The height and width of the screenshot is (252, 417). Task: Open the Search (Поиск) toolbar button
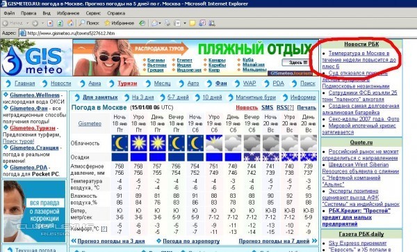click(90, 23)
